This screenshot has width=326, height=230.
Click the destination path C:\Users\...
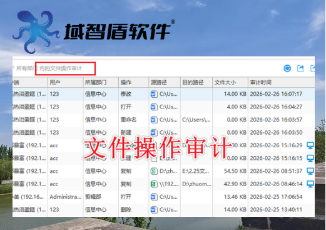pyautogui.click(x=196, y=120)
